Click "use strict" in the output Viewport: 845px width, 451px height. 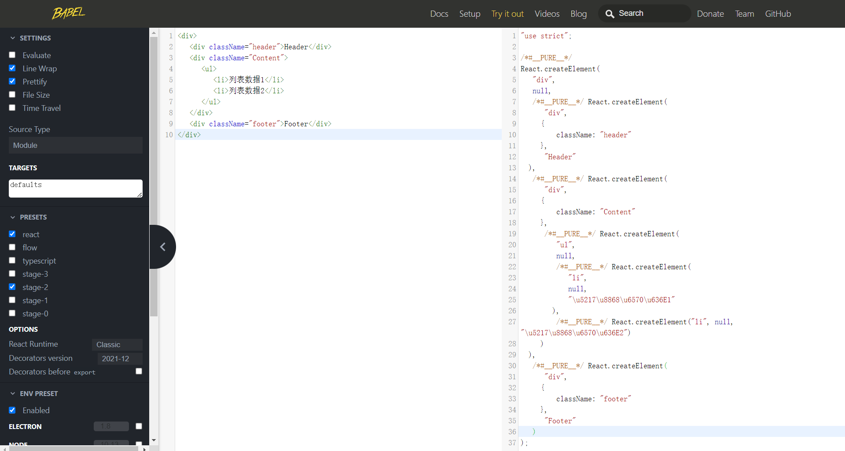546,36
